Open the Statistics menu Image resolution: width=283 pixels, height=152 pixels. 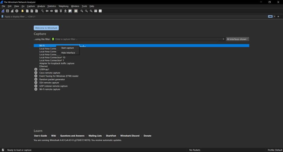click(x=51, y=6)
